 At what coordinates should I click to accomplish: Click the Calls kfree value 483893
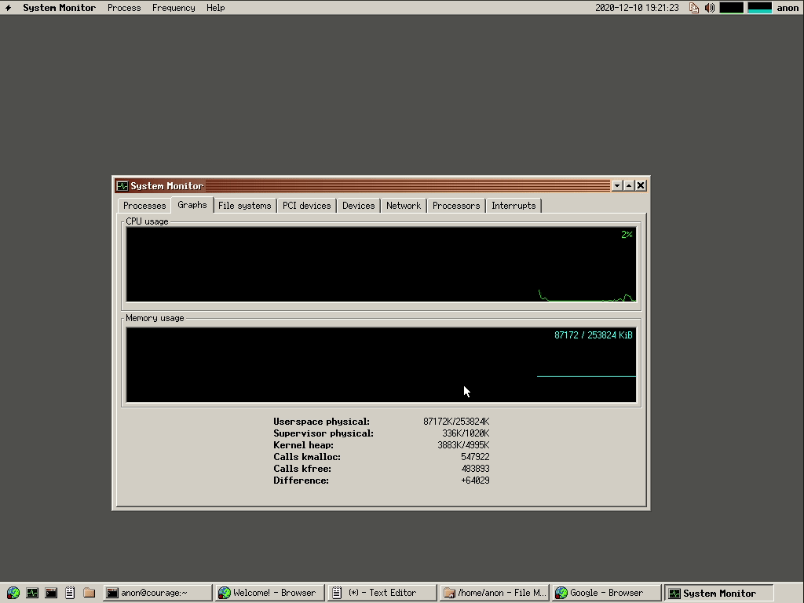point(475,469)
